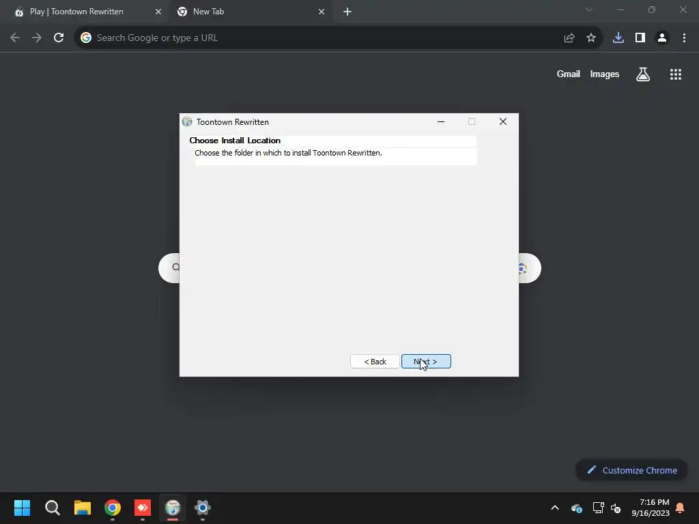Reload the current Chrome page
699x524 pixels.
(x=59, y=38)
